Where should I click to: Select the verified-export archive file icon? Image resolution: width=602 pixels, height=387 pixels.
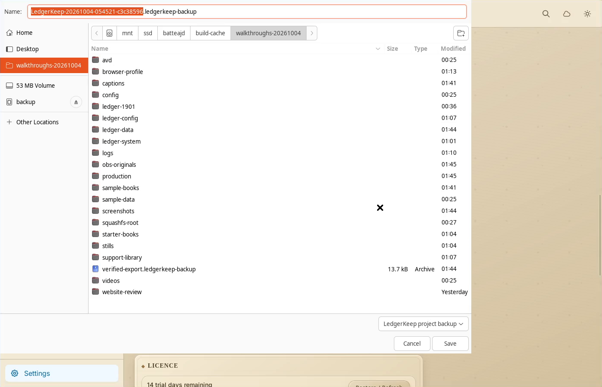[95, 269]
